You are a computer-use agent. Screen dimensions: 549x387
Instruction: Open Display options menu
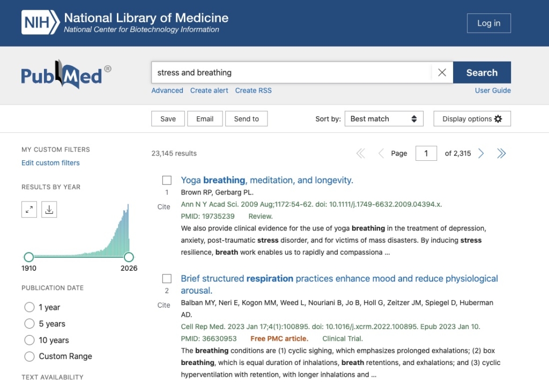[x=472, y=119]
